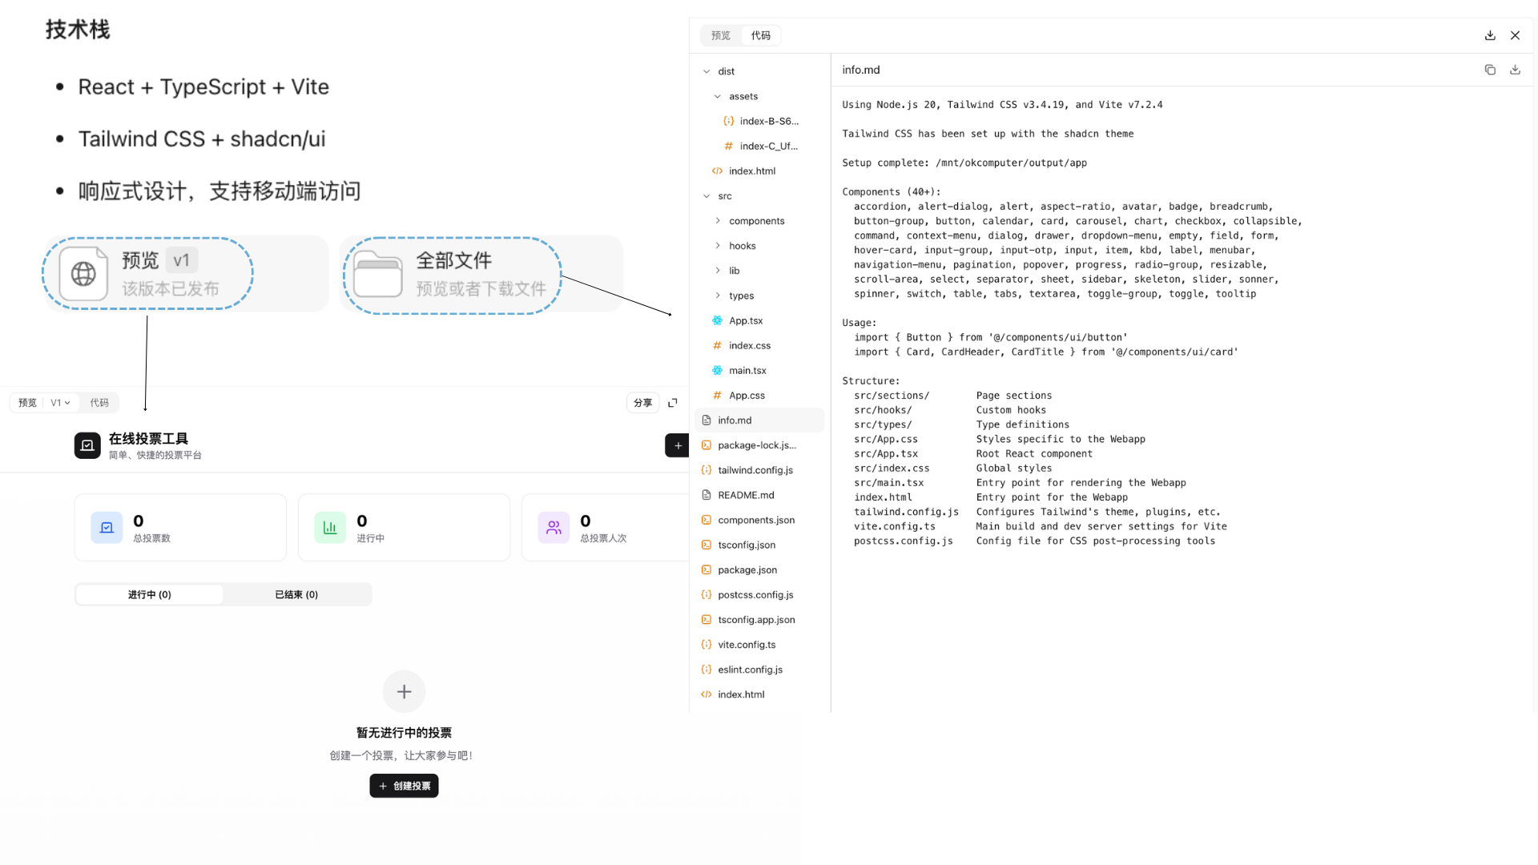
Task: Click the 在线投票工具 logo icon
Action: (87, 445)
